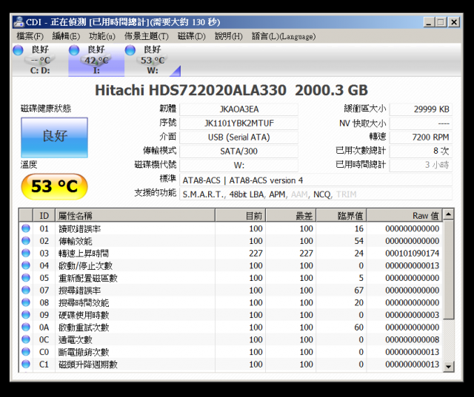Select the C: D: disk tab

(40, 60)
